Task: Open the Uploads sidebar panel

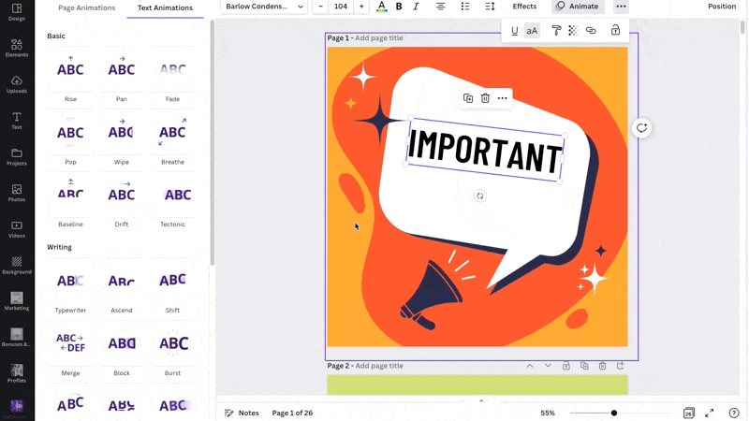Action: click(17, 84)
